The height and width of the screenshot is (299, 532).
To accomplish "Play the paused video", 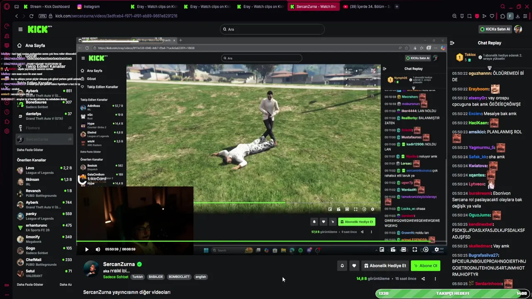I will click(x=87, y=249).
